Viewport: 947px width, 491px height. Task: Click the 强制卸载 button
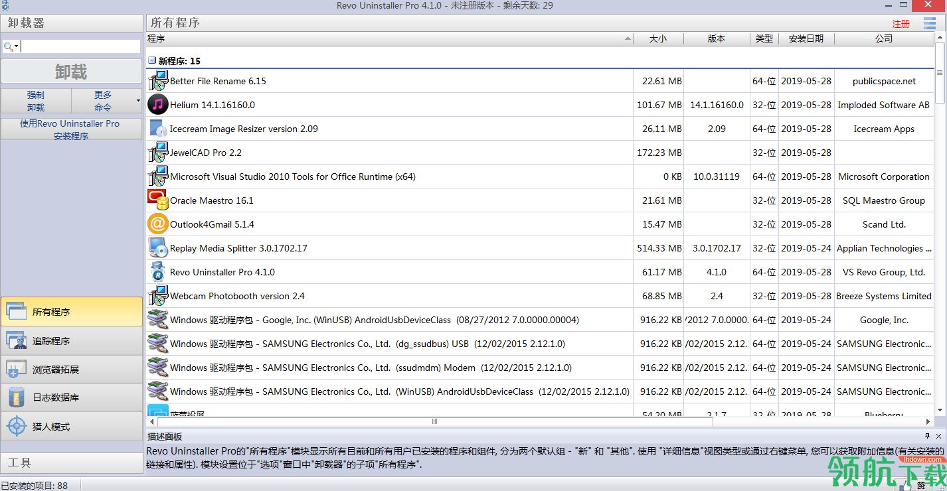coord(36,101)
